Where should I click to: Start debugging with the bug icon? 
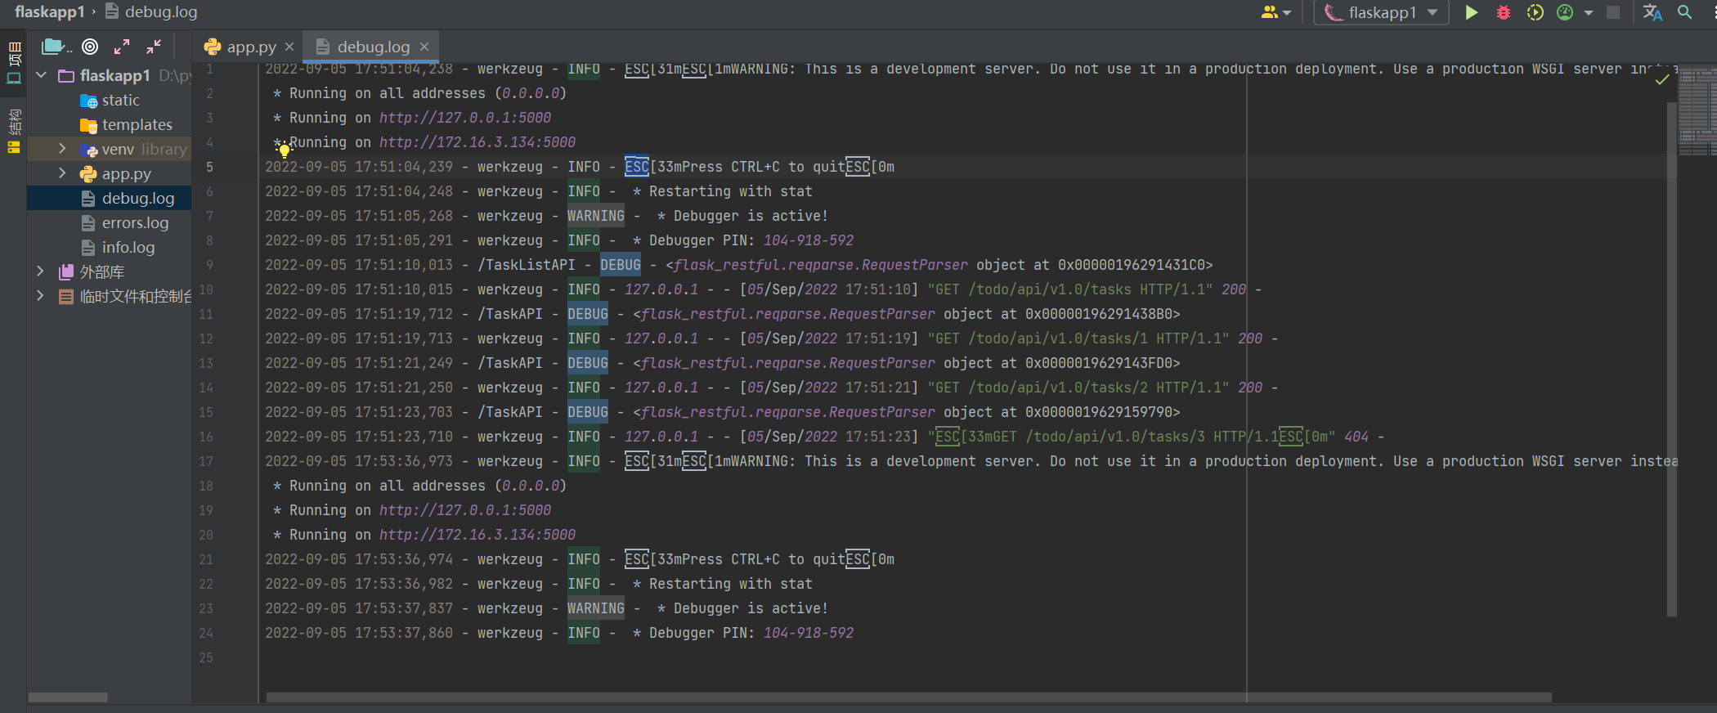(x=1503, y=12)
